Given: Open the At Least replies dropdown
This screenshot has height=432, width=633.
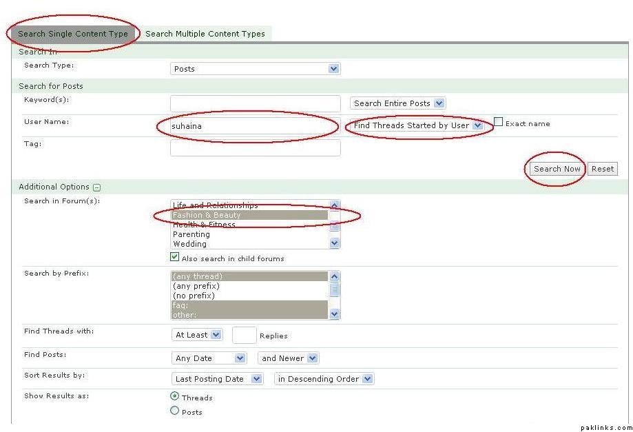Looking at the screenshot, I should click(x=197, y=335).
